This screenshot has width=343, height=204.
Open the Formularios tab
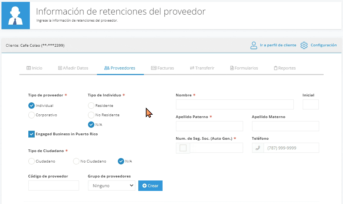click(244, 68)
